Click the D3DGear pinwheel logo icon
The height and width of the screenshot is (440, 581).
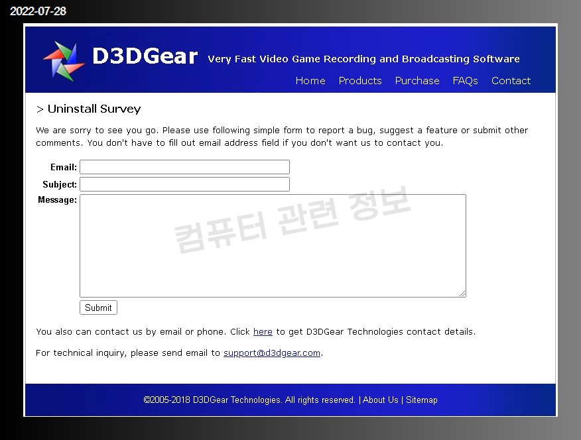[x=64, y=62]
